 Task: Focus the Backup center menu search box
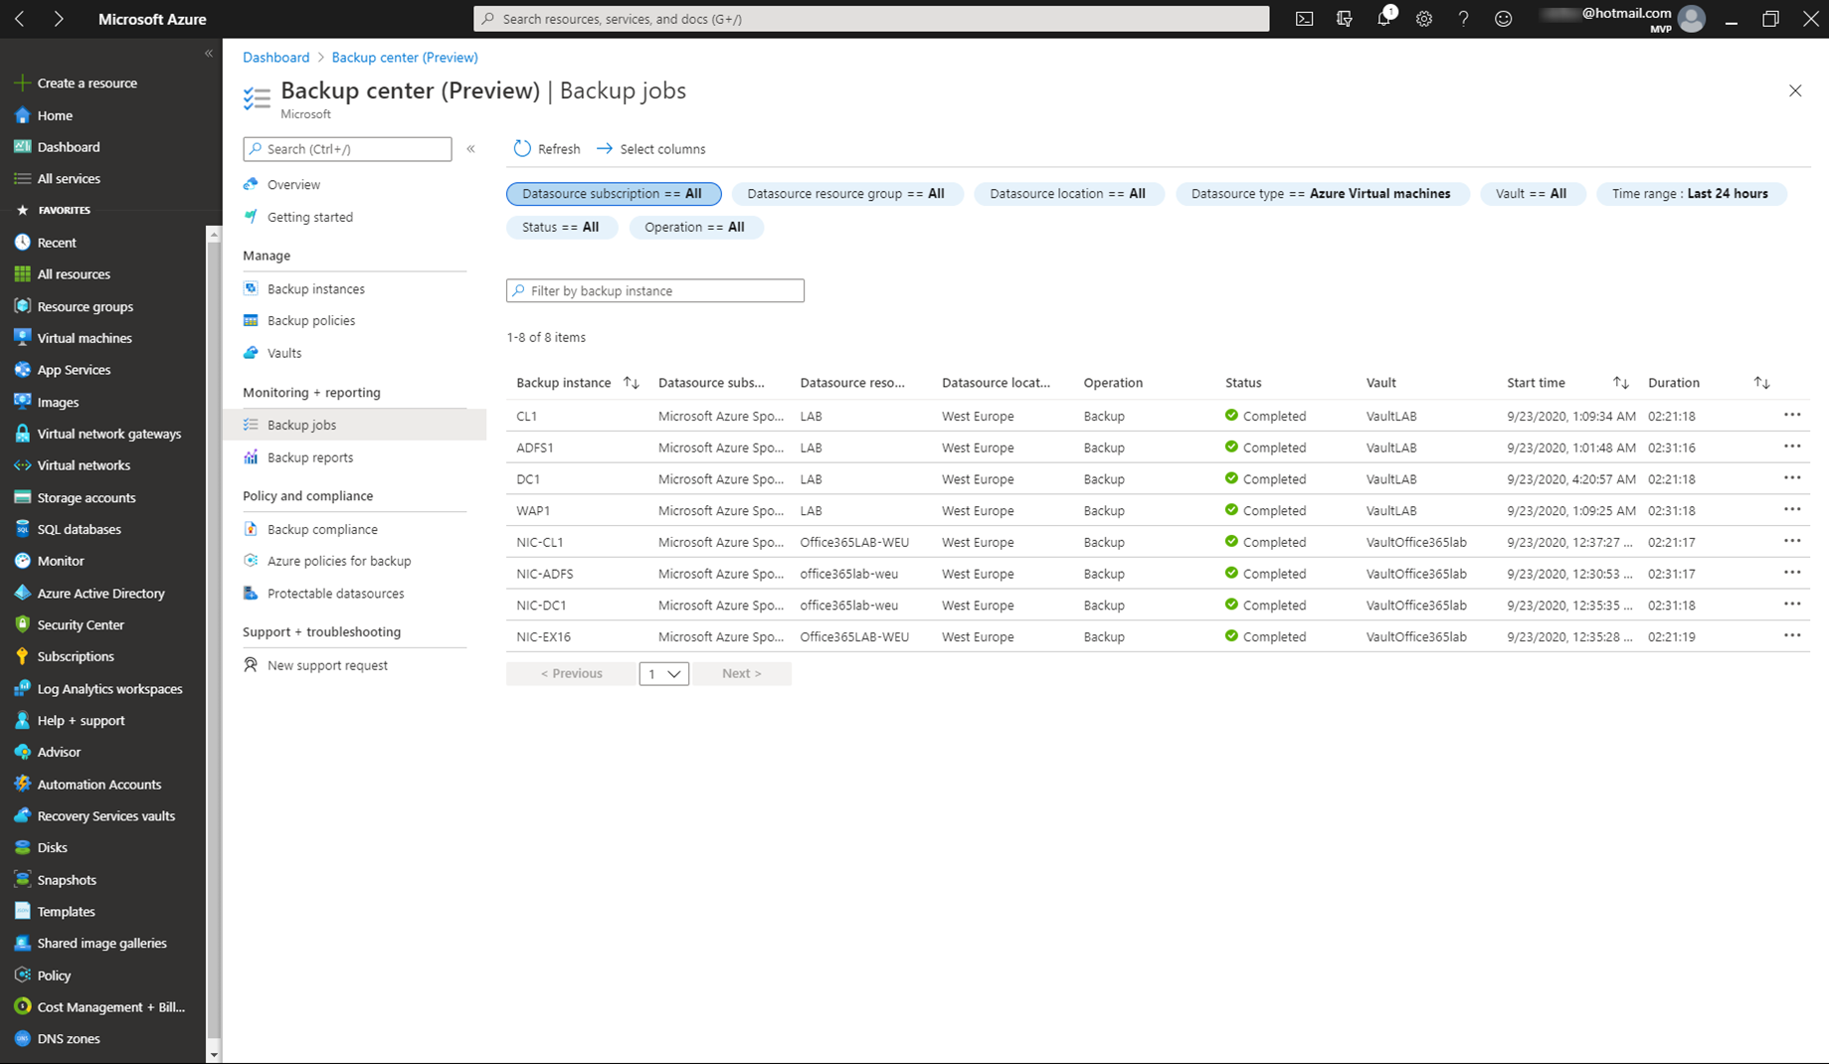click(347, 149)
